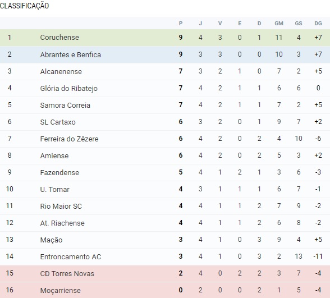
Task: Open the Amiense team name
Action: pos(54,156)
